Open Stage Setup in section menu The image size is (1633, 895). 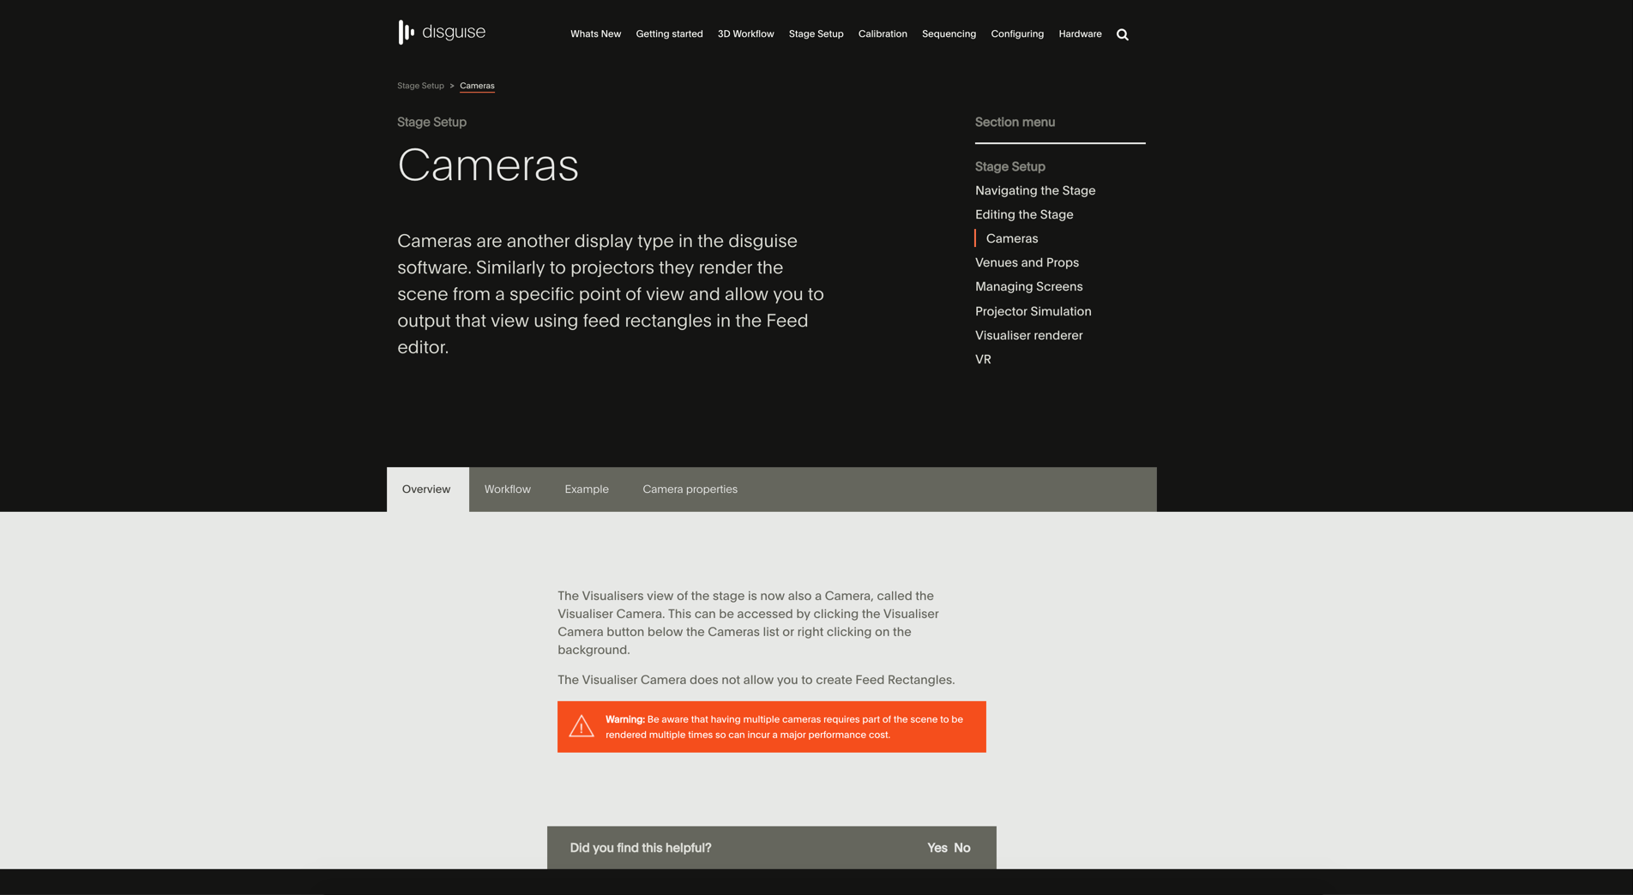[1009, 166]
